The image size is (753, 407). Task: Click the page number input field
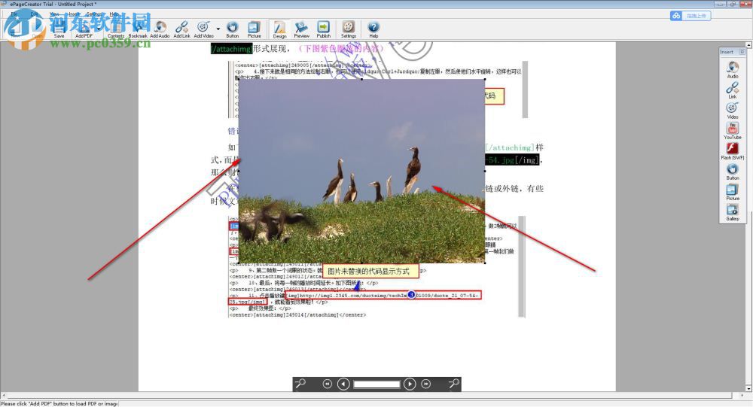point(376,384)
